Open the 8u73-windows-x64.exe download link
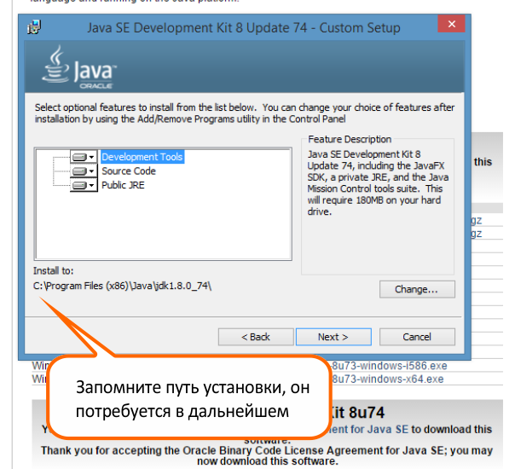Viewport: 515px width, 469px height. [388, 379]
